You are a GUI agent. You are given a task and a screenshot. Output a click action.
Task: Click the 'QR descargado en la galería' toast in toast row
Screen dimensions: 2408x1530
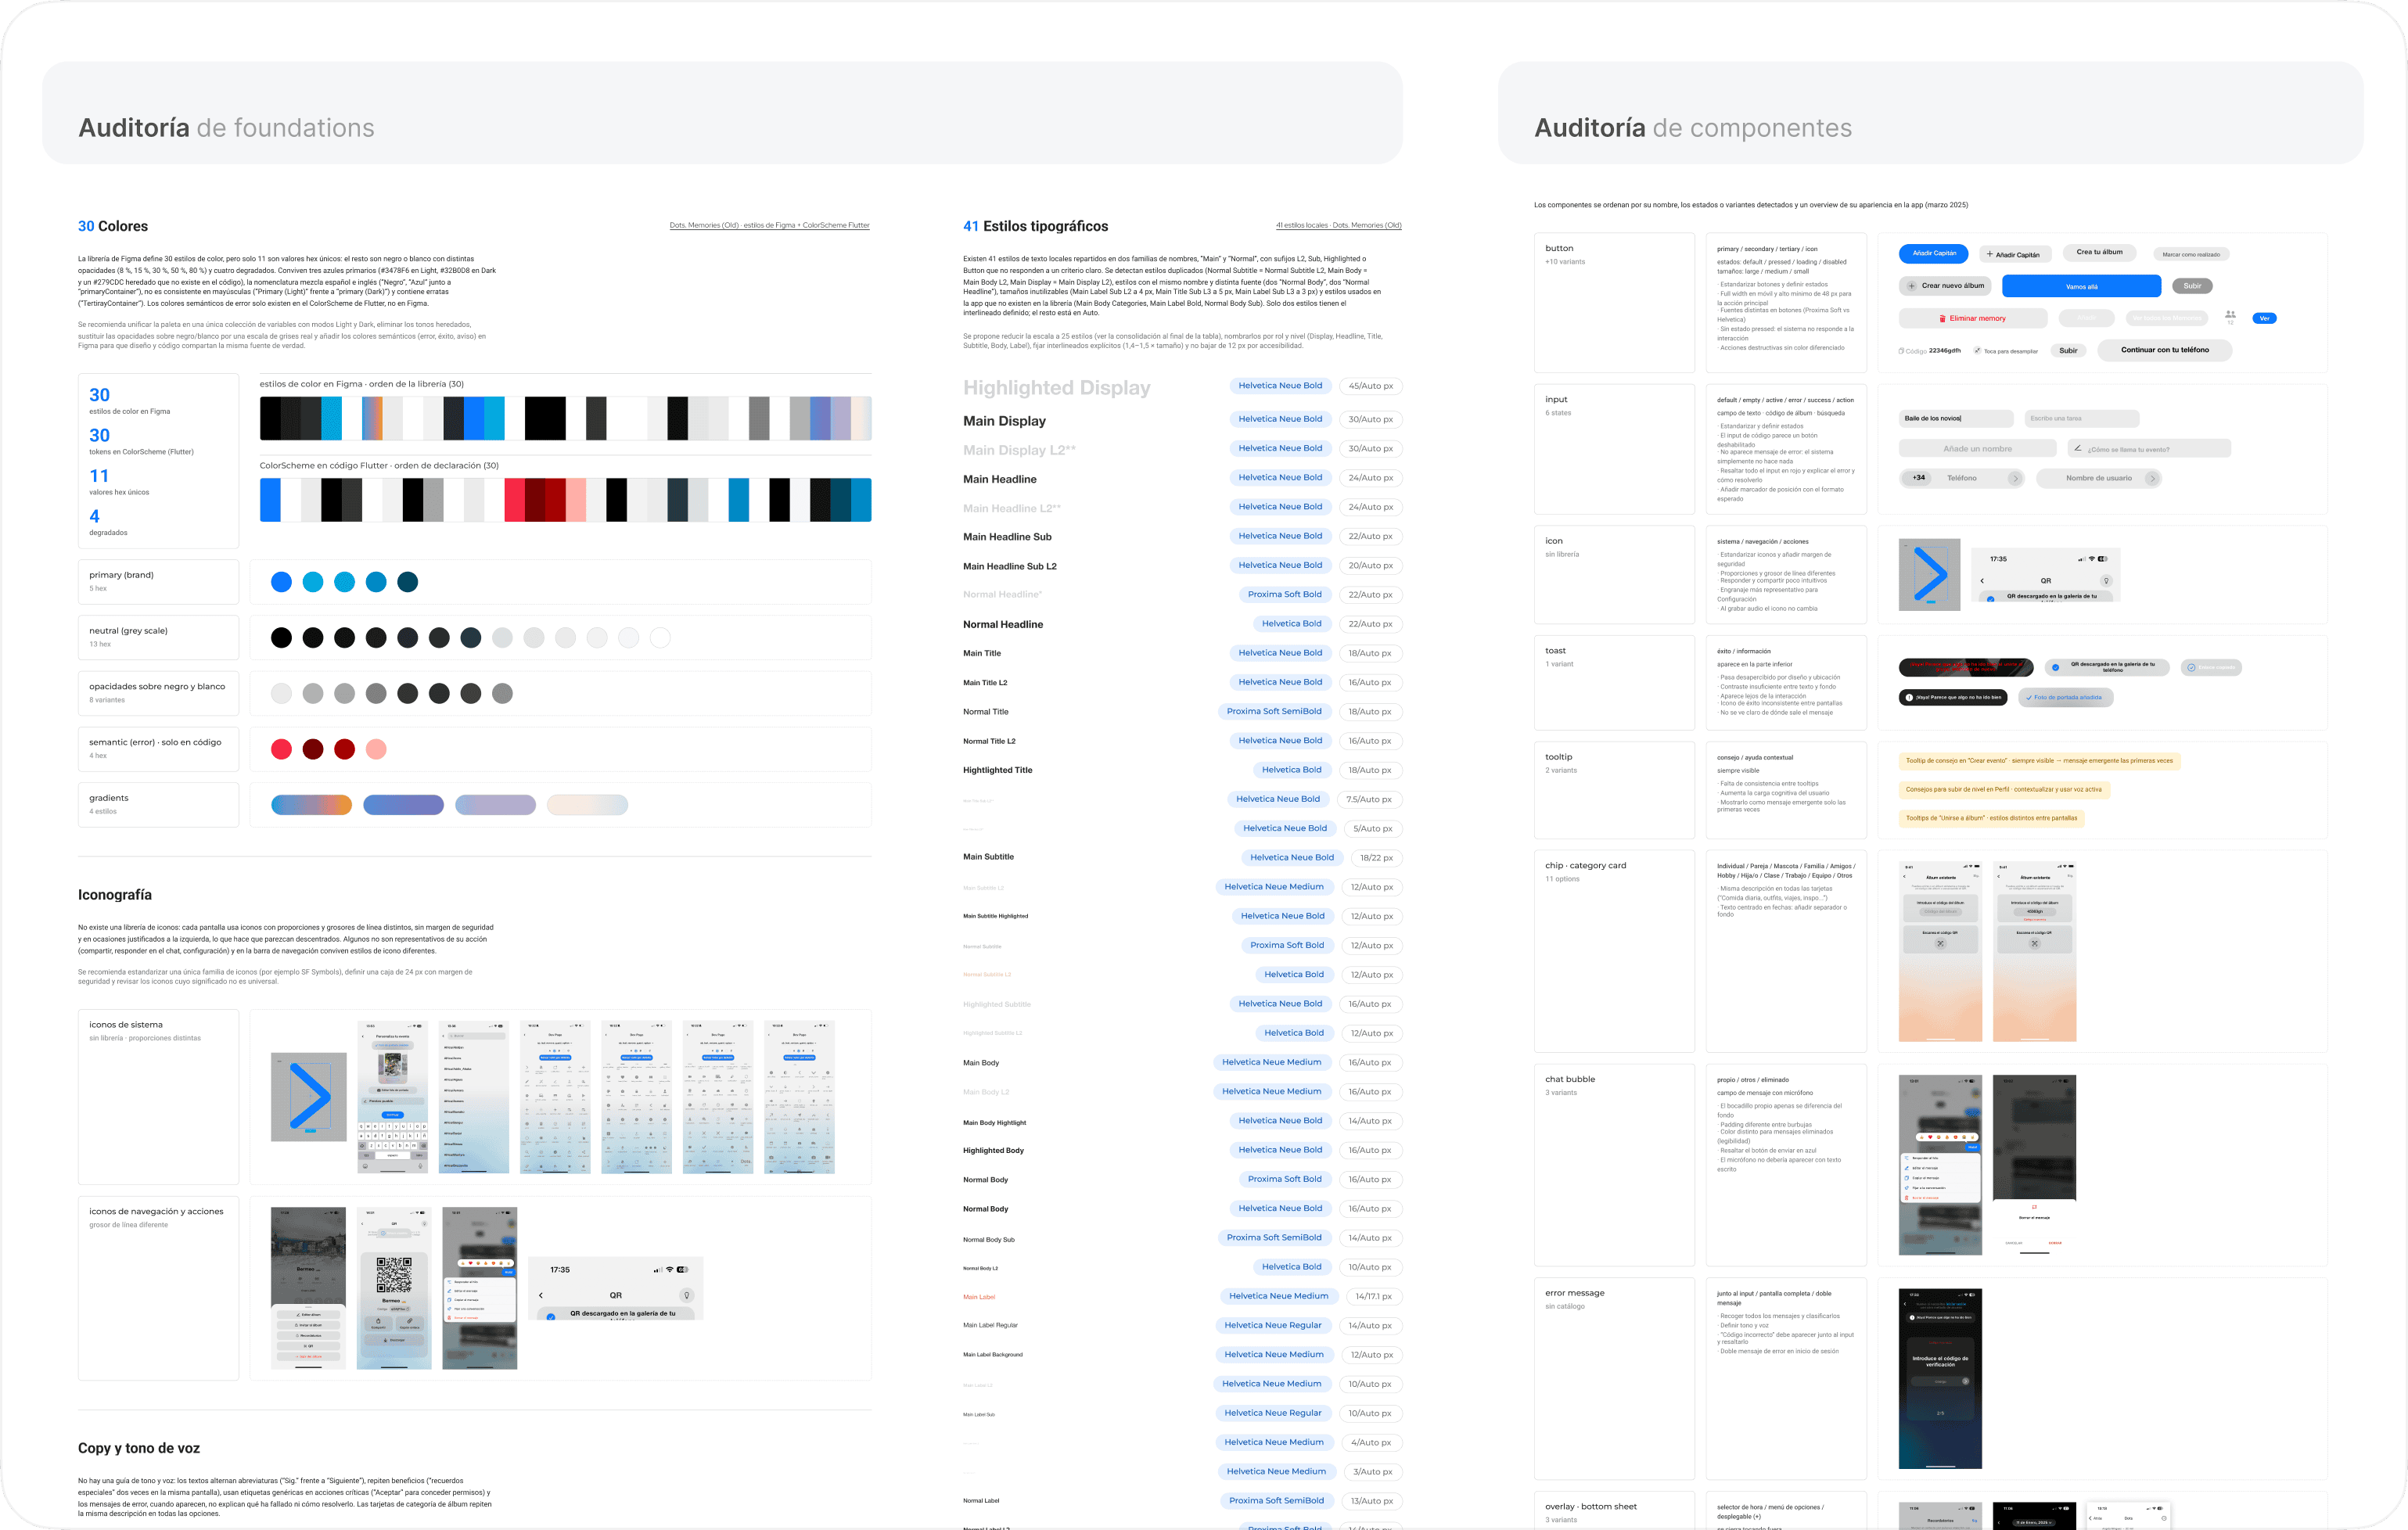tap(2106, 667)
